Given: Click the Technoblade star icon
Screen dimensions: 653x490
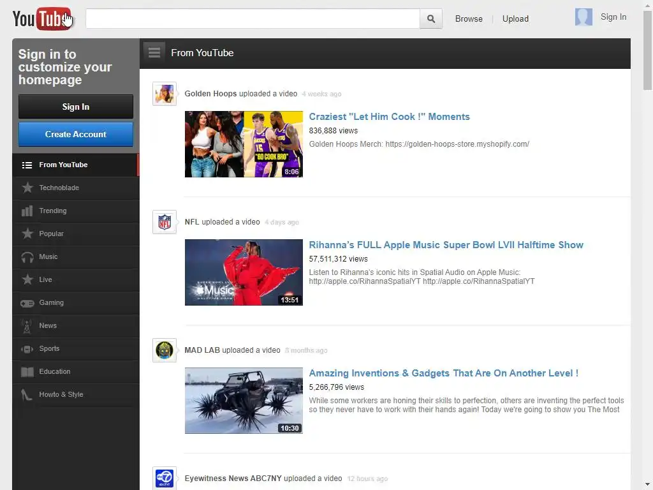Looking at the screenshot, I should (27, 188).
